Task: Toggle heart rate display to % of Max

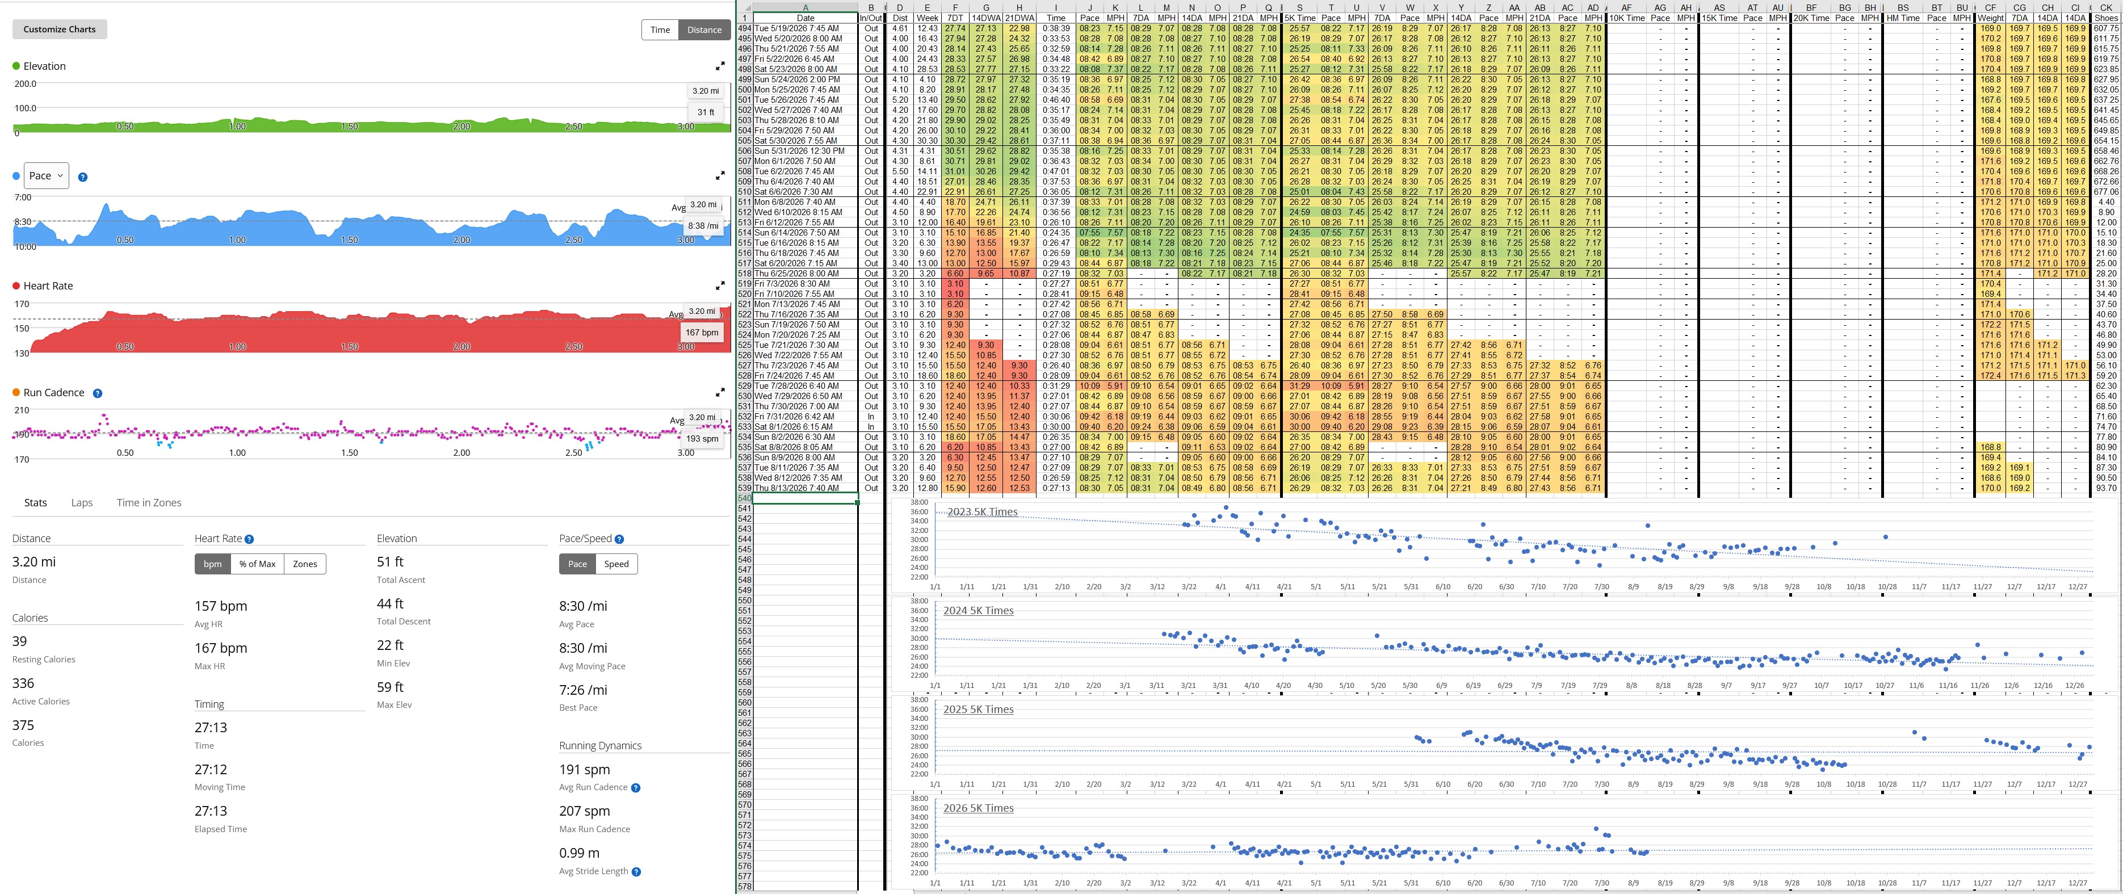Action: (257, 564)
